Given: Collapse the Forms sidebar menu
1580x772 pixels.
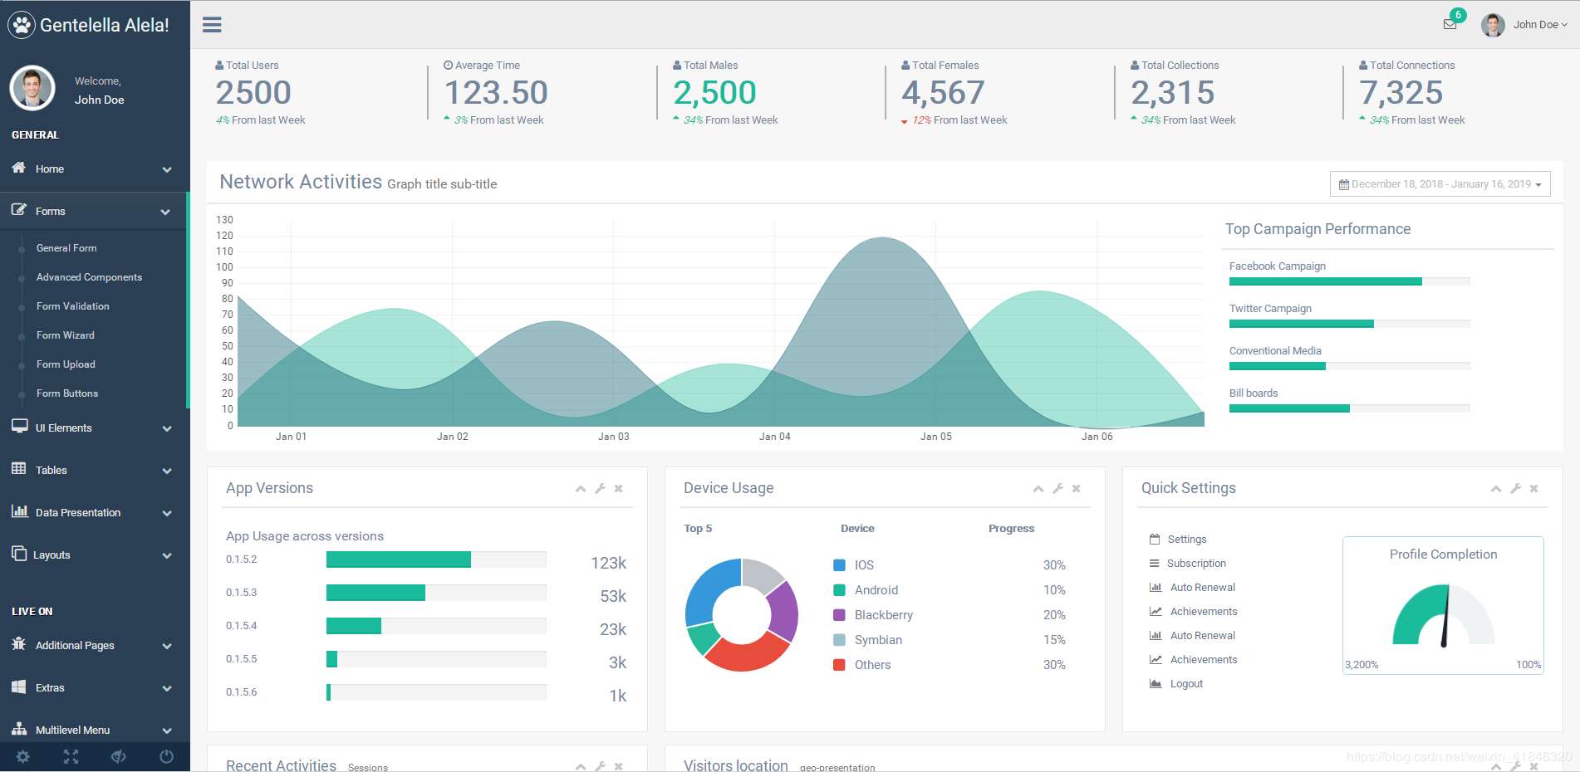Looking at the screenshot, I should tap(95, 211).
